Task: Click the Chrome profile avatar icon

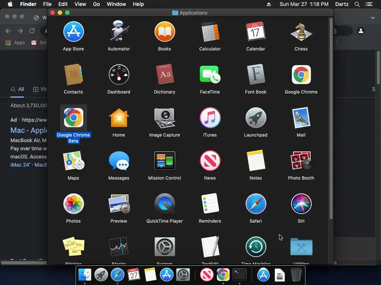Action: (x=361, y=31)
